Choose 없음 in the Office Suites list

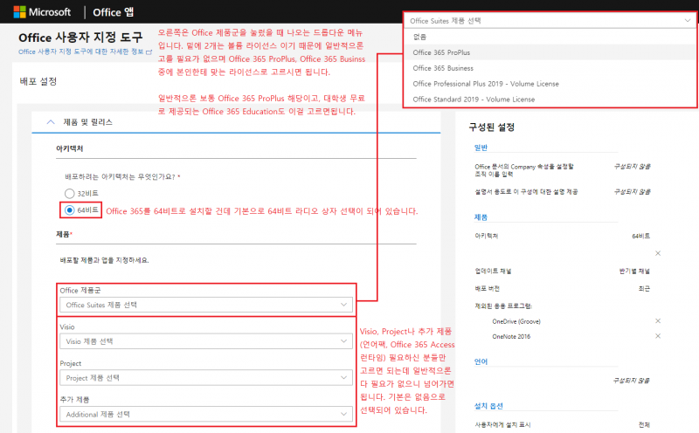click(550, 37)
